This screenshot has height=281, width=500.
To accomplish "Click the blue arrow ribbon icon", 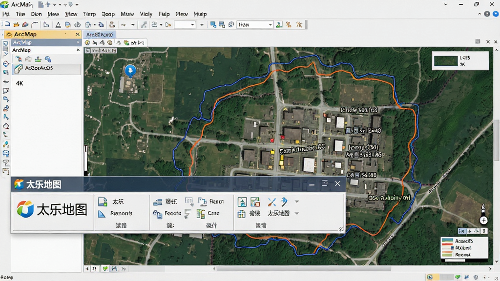I will point(284,201).
